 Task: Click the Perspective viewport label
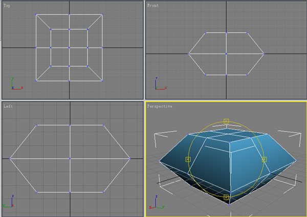tap(160, 106)
